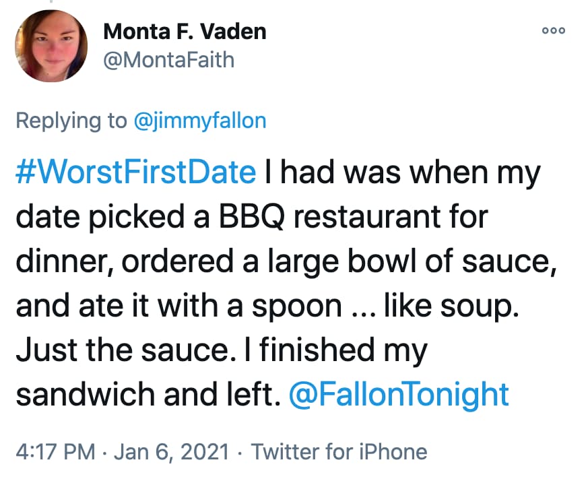Browse the #WorstFirstDate hashtag
The width and height of the screenshot is (586, 481).
pos(135,173)
